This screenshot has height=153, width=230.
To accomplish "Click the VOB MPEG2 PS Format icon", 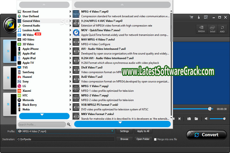I will tap(76, 107).
